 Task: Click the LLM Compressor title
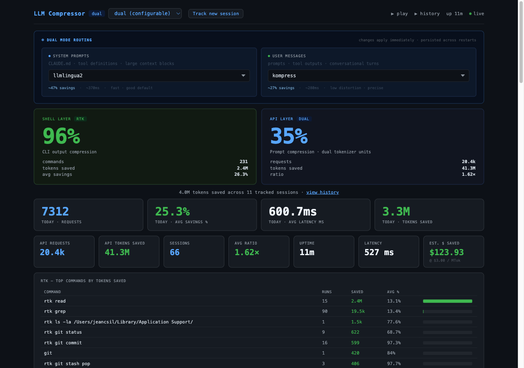(59, 13)
